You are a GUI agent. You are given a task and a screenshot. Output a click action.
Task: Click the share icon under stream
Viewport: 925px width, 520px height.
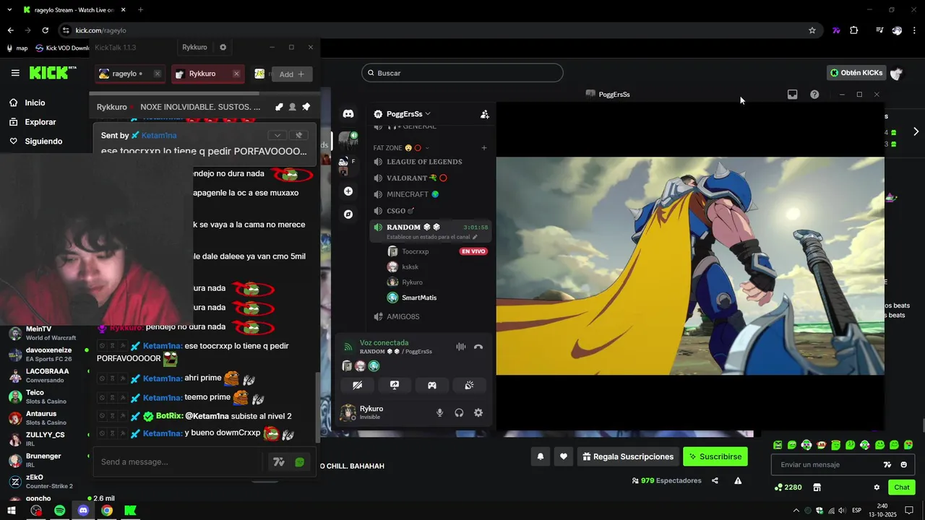tap(715, 480)
